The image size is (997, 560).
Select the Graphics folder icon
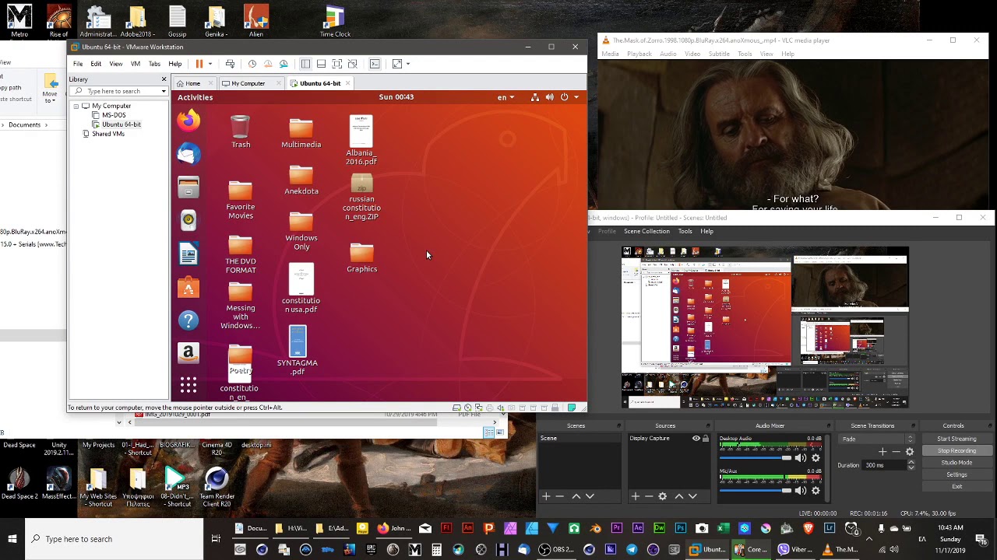[x=361, y=257]
